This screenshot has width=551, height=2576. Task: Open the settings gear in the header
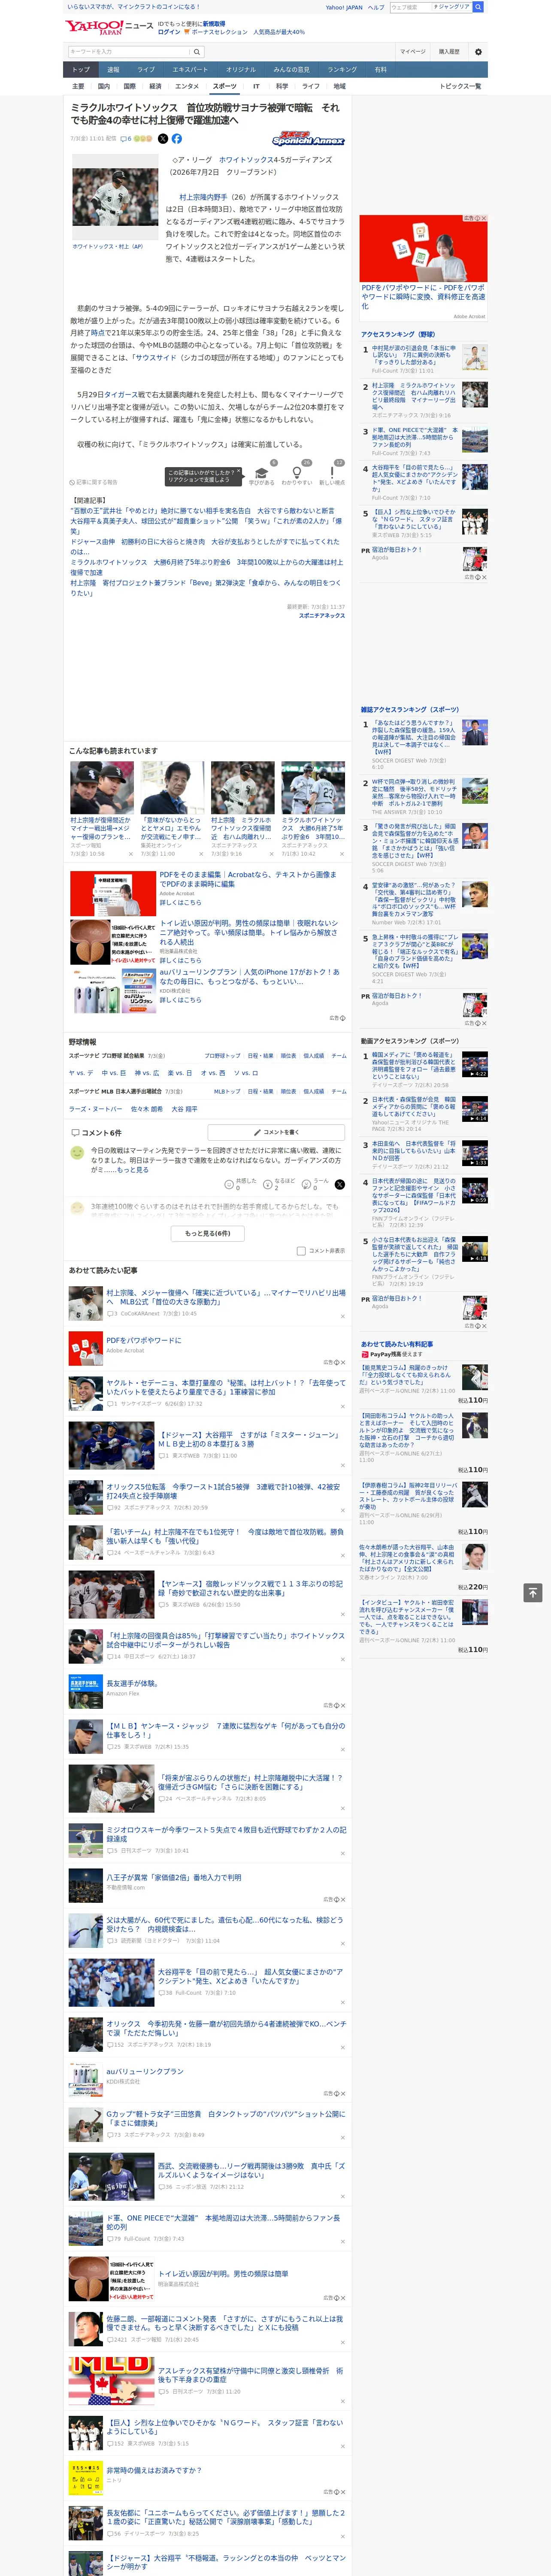(478, 52)
